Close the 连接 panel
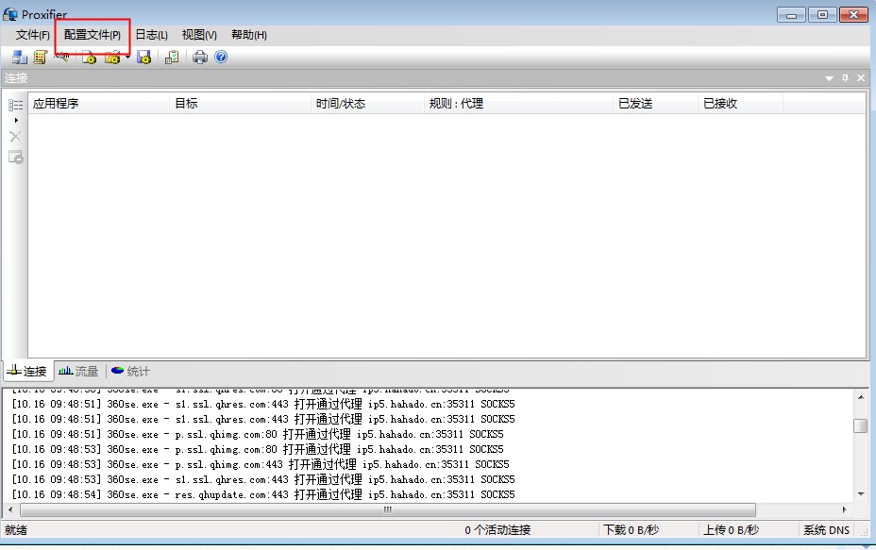This screenshot has width=876, height=550. [x=861, y=78]
